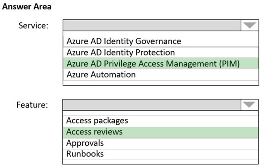The image size is (262, 167).
Task: Select the highlighted Access reviews option
Action: tap(94, 132)
